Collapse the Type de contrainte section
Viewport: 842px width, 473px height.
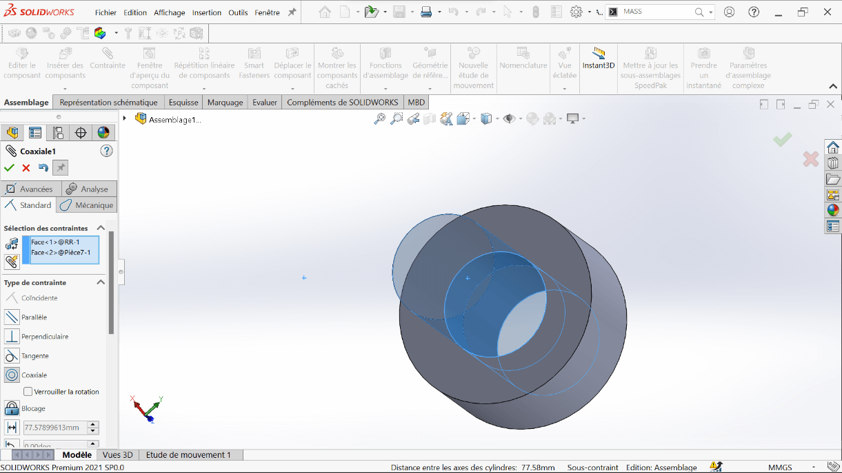pos(101,282)
